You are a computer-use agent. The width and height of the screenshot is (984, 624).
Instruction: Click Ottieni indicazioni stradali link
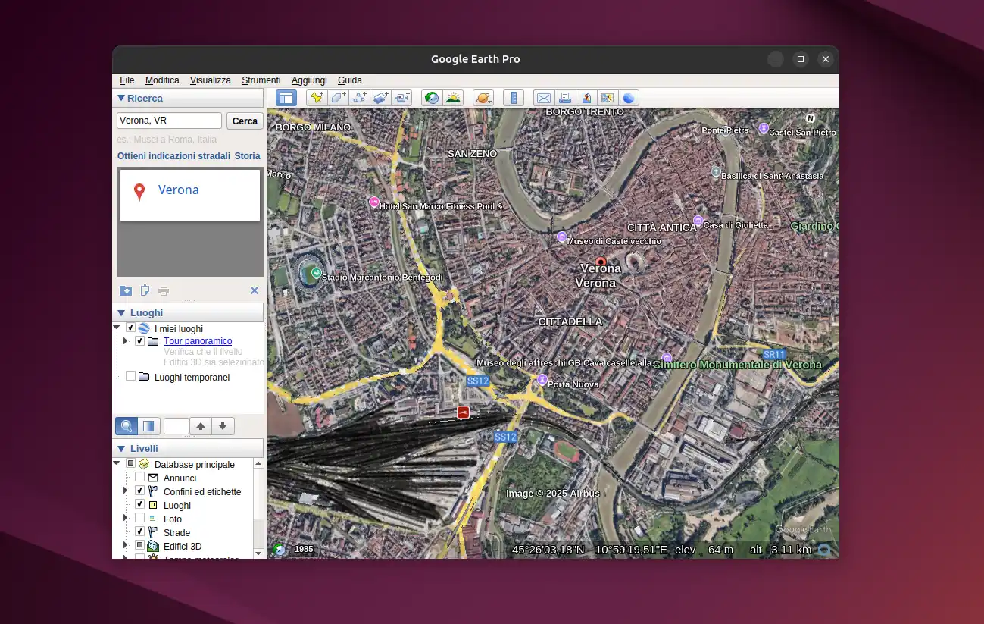173,156
